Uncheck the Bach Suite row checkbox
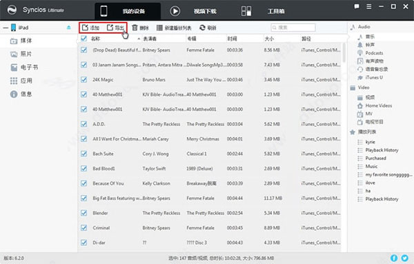414x264 pixels. 84,154
